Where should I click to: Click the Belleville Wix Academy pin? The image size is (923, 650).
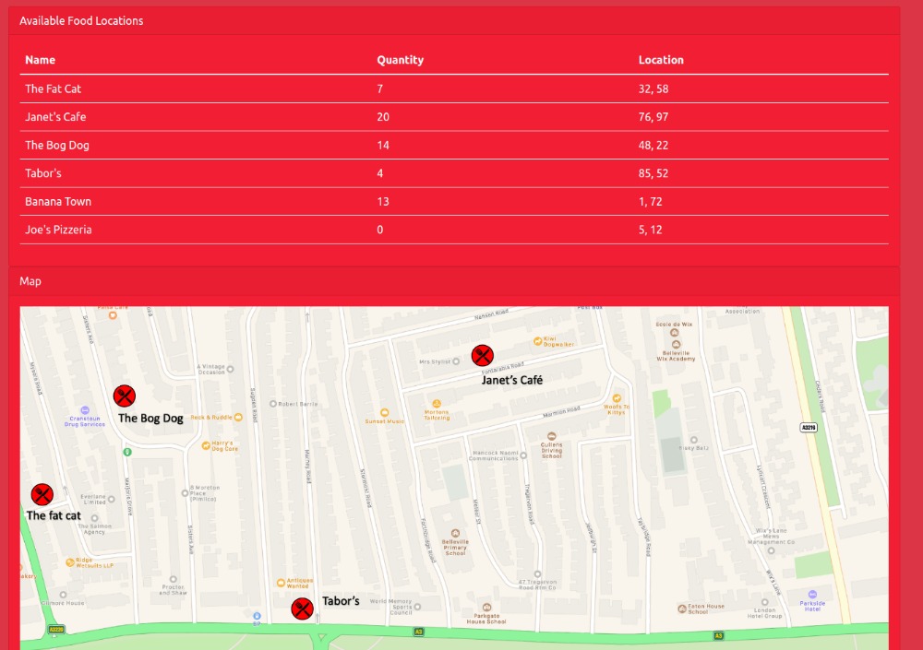click(x=676, y=345)
